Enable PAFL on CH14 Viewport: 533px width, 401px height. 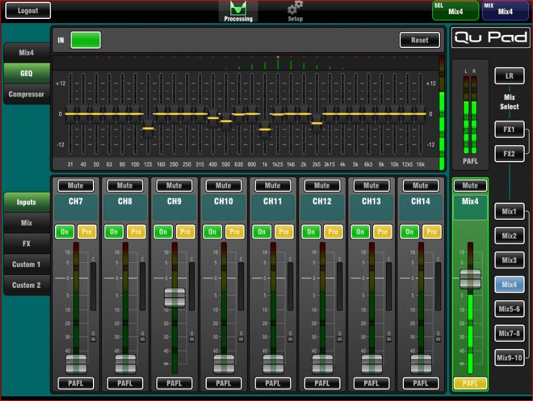coord(420,383)
